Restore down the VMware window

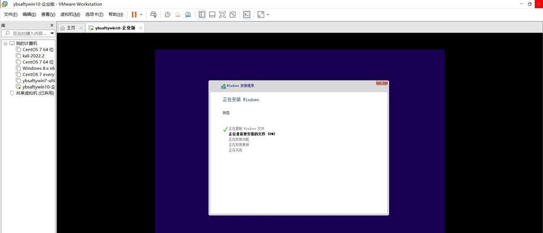point(530,4)
